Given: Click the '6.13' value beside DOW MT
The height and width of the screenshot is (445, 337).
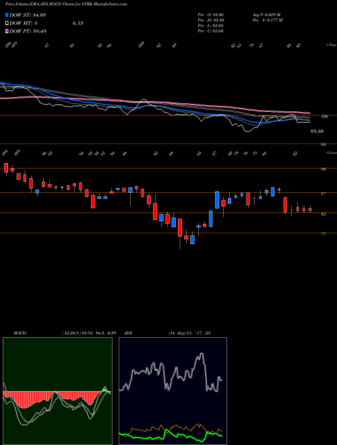Looking at the screenshot, I should coord(78,24).
